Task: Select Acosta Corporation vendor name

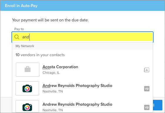Action: 60,67
